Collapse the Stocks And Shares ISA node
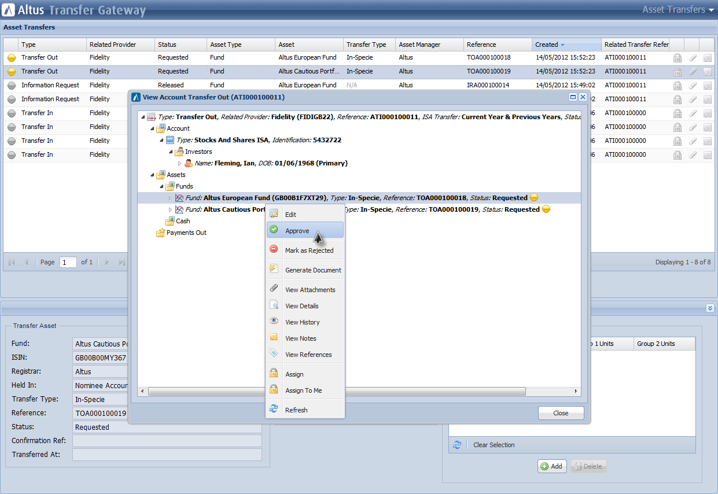718x494 pixels. (x=161, y=140)
